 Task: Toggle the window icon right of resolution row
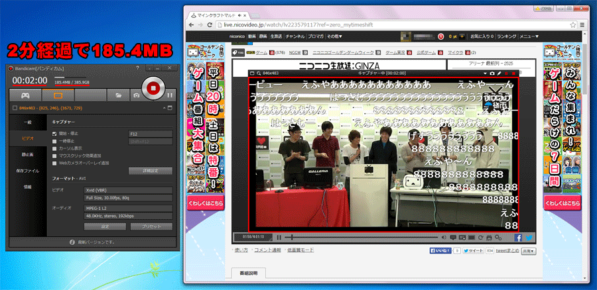[x=170, y=109]
